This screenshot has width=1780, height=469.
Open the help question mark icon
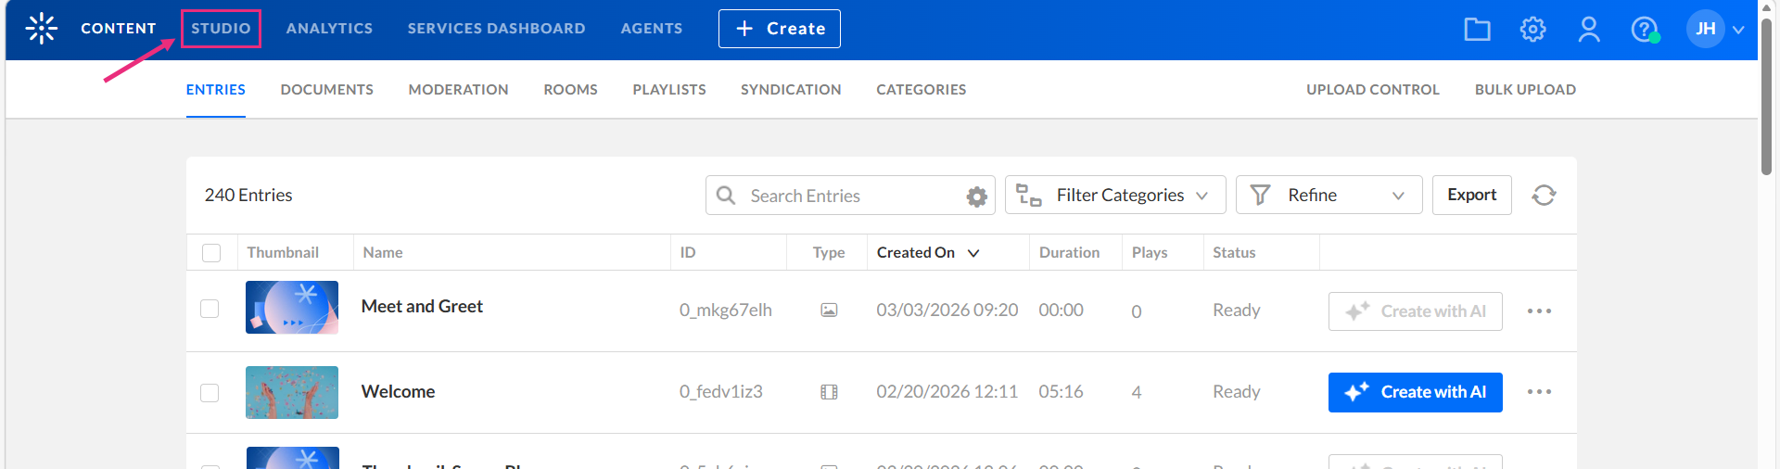click(x=1644, y=30)
